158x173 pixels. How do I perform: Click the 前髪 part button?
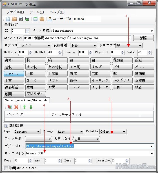pos(144,60)
